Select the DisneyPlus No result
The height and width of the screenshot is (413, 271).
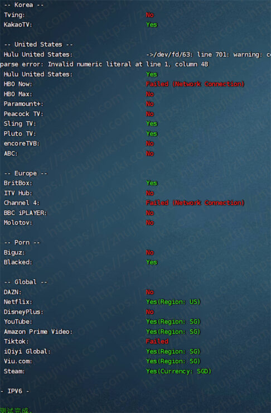(x=149, y=312)
